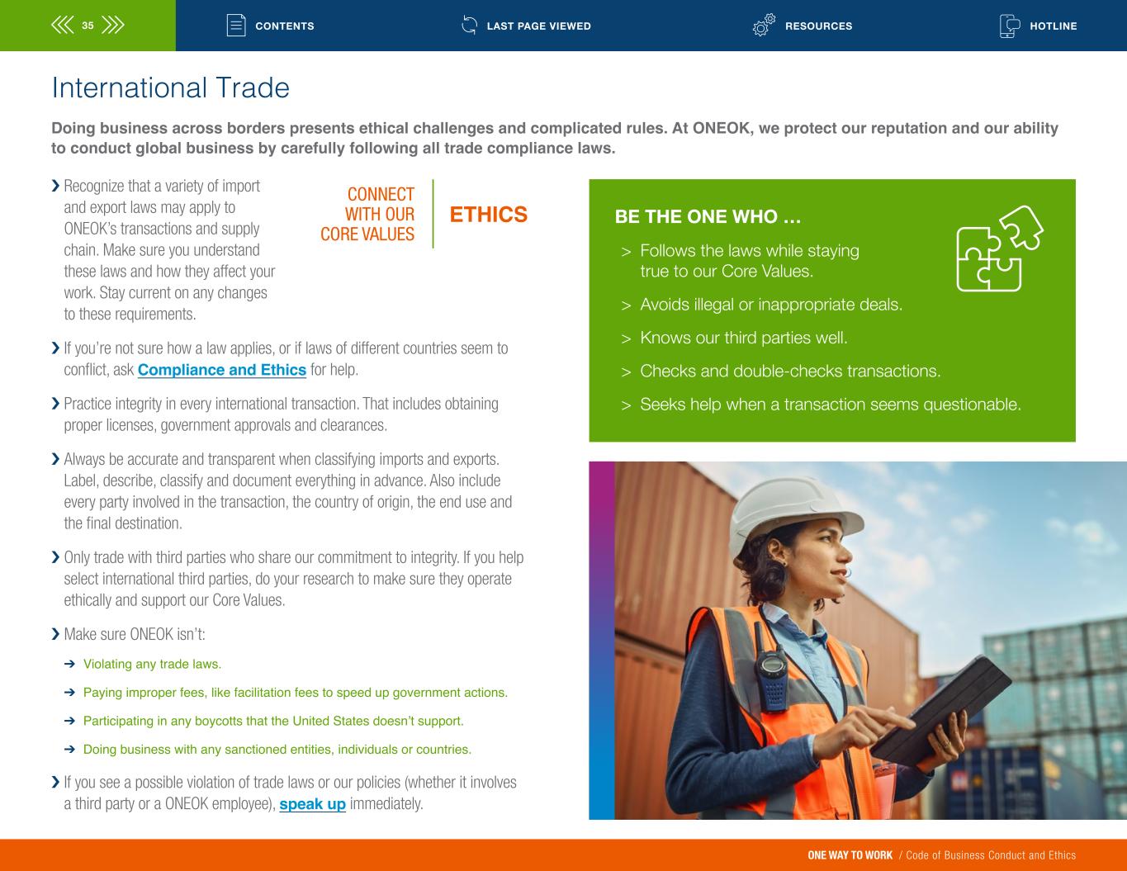Click the 'Paying improper fees' bullet text

(296, 693)
